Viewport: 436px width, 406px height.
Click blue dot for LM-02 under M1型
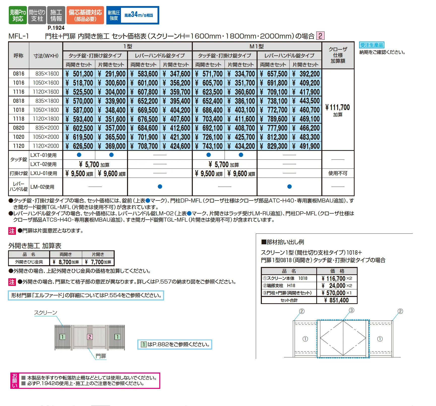(x=289, y=187)
